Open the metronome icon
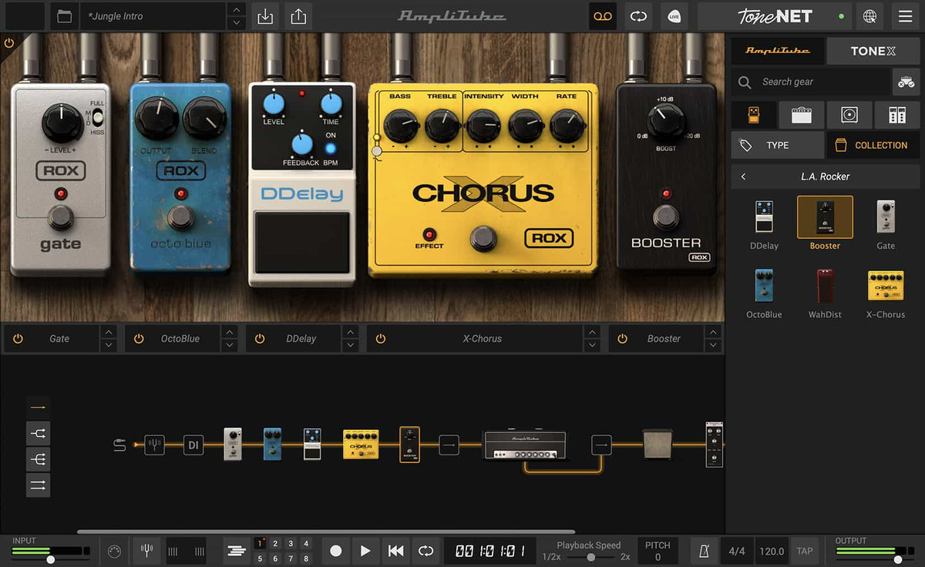Image resolution: width=925 pixels, height=567 pixels. click(x=705, y=551)
